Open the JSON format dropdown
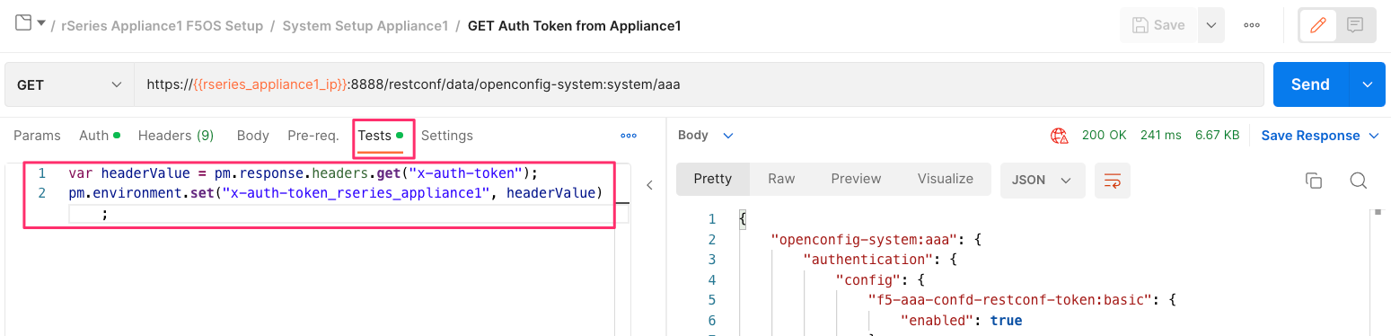1391x336 pixels. [1043, 180]
